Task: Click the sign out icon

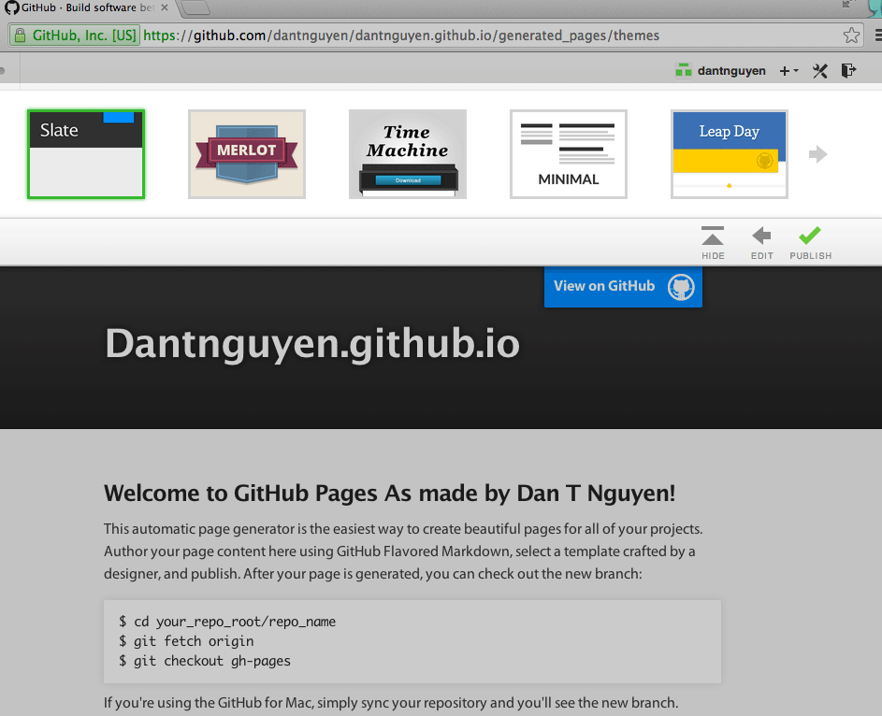Action: click(x=848, y=70)
